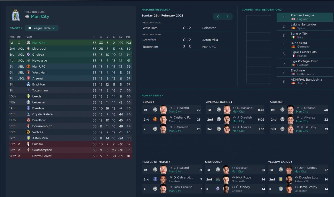This screenshot has width=334, height=197.
Task: Click Chelsea's club badge in league table
Action: (28, 55)
